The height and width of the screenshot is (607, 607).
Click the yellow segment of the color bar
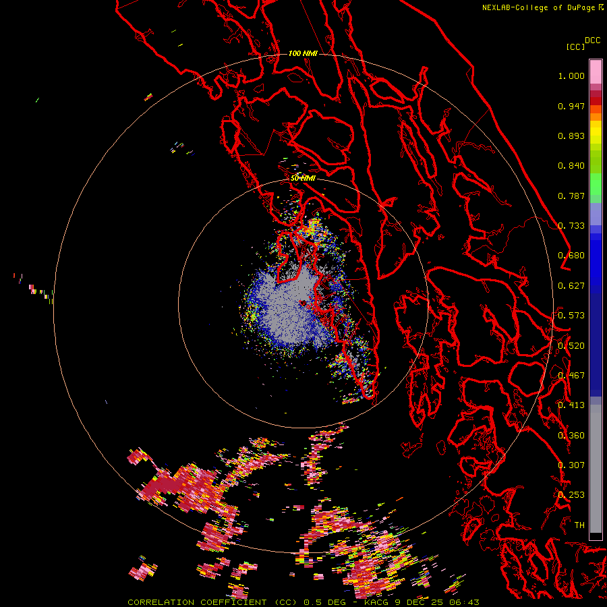pos(596,133)
